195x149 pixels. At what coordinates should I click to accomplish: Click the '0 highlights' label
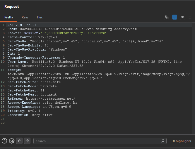[x=182, y=141]
